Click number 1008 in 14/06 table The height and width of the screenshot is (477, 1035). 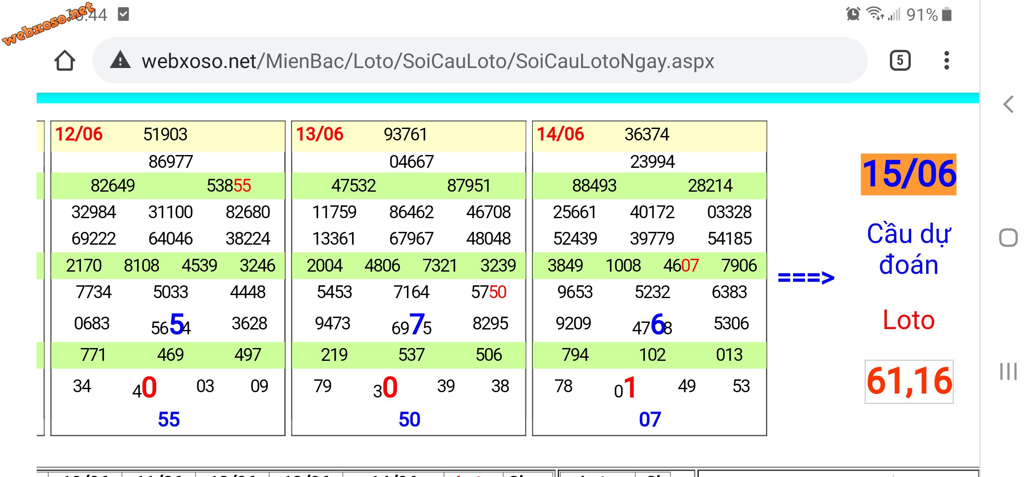[x=623, y=265]
